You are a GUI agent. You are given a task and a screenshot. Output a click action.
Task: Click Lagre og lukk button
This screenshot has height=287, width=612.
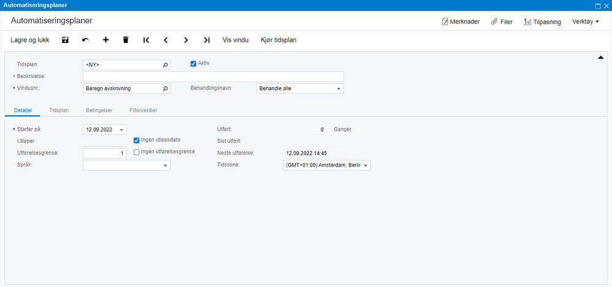(29, 40)
